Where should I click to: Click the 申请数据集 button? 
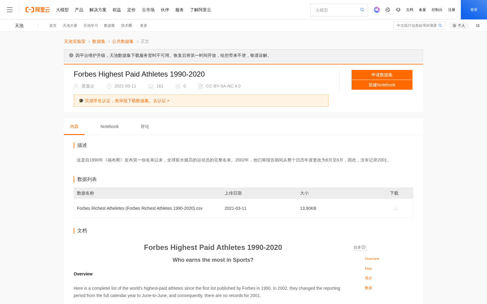pyautogui.click(x=382, y=75)
